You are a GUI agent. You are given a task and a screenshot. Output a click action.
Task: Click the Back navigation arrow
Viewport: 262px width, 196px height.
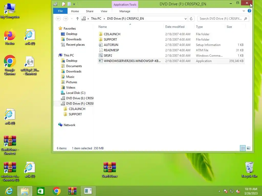(x=58, y=18)
